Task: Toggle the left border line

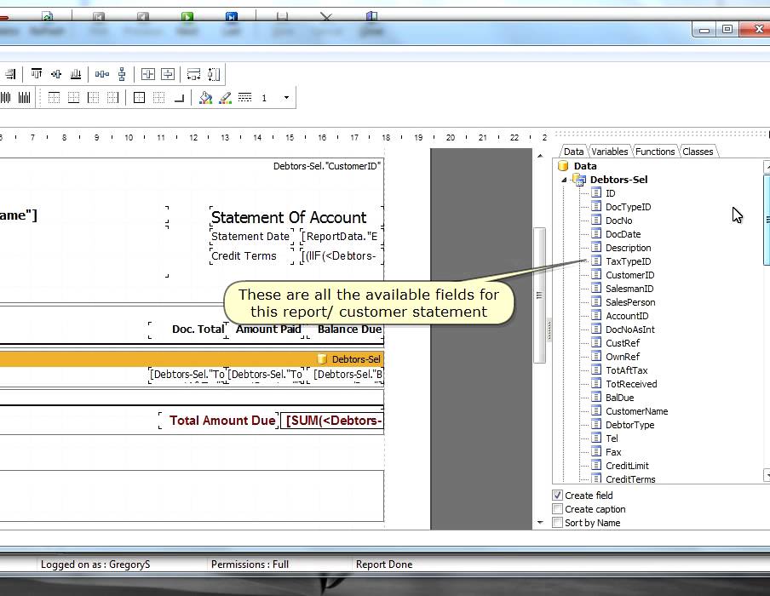Action: coord(94,98)
